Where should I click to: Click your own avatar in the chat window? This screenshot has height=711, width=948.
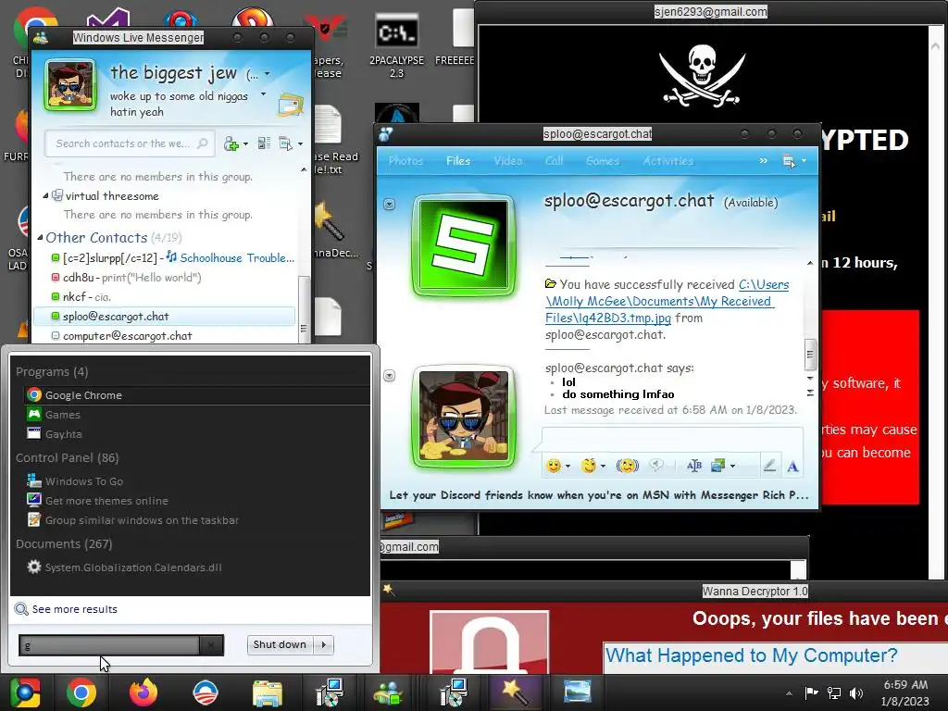click(464, 418)
